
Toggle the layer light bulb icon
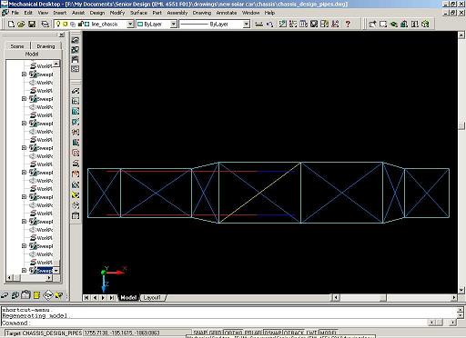(58, 24)
